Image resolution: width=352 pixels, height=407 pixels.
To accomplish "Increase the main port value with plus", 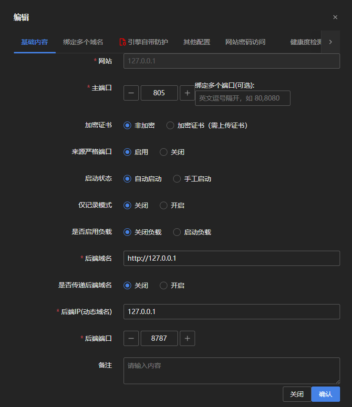I will pyautogui.click(x=187, y=93).
